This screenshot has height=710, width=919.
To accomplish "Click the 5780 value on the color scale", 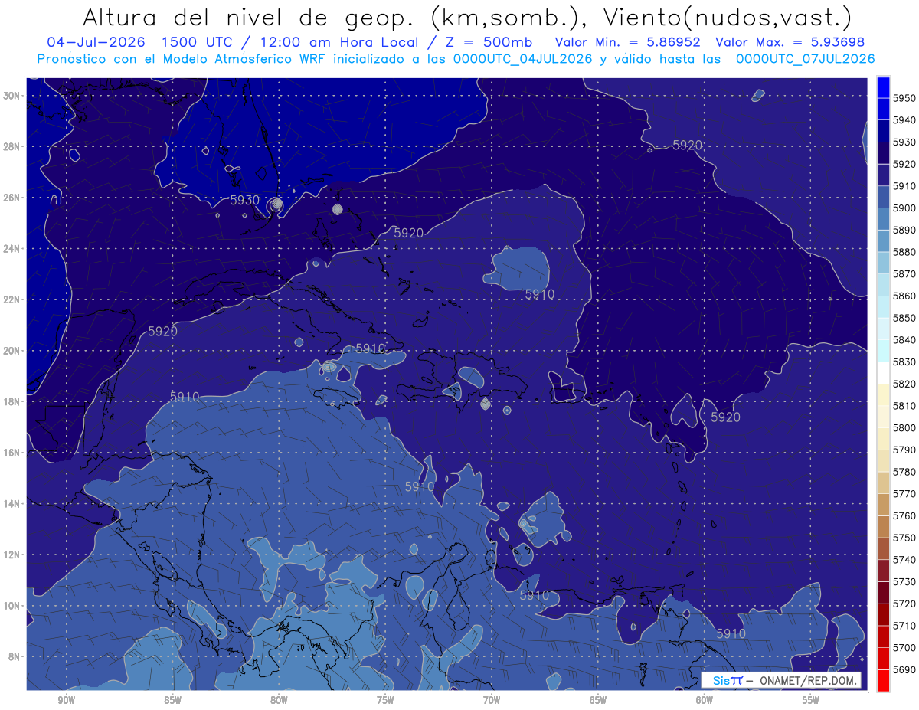I will pyautogui.click(x=904, y=472).
